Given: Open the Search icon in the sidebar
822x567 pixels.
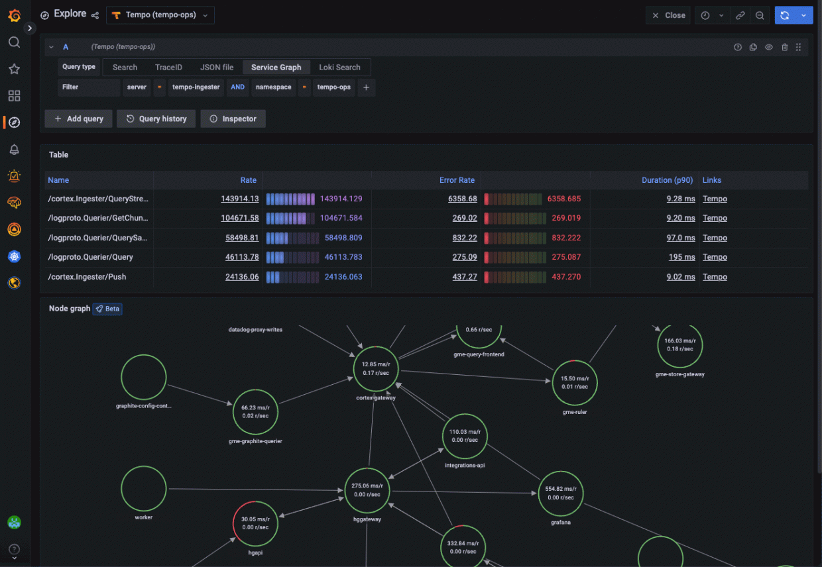Looking at the screenshot, I should 14,41.
